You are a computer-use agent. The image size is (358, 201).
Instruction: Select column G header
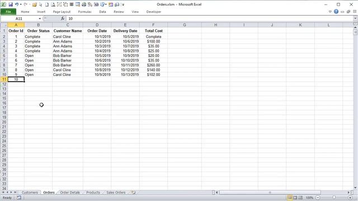[x=185, y=25]
